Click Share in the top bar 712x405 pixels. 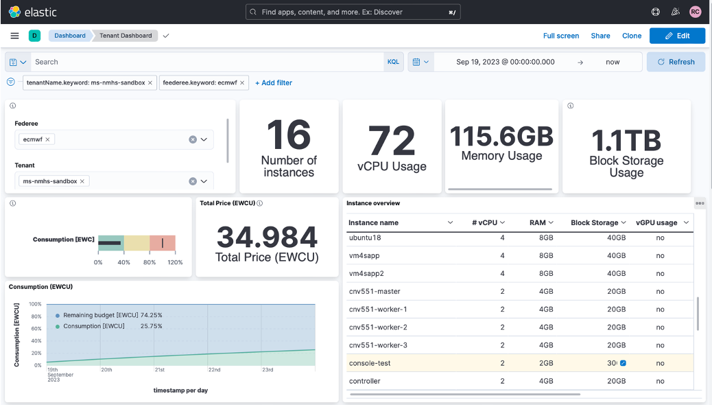pos(600,36)
